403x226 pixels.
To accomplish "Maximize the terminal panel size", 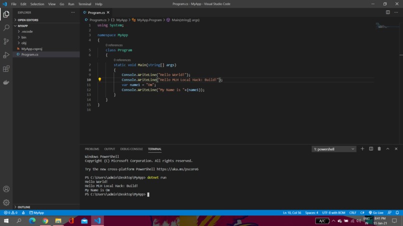I will 387,149.
